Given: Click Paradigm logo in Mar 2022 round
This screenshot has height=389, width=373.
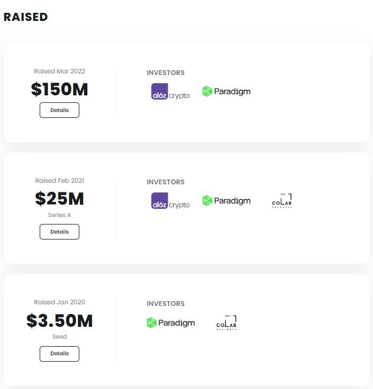Looking at the screenshot, I should 226,92.
